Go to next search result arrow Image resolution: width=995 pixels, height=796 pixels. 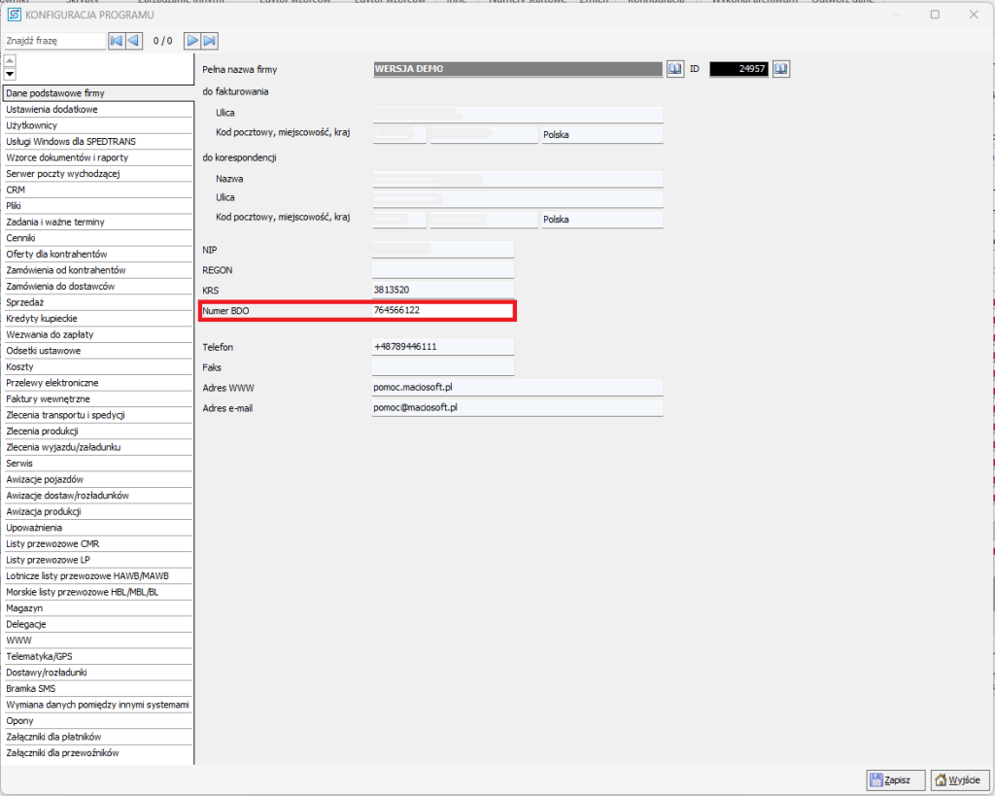(192, 41)
